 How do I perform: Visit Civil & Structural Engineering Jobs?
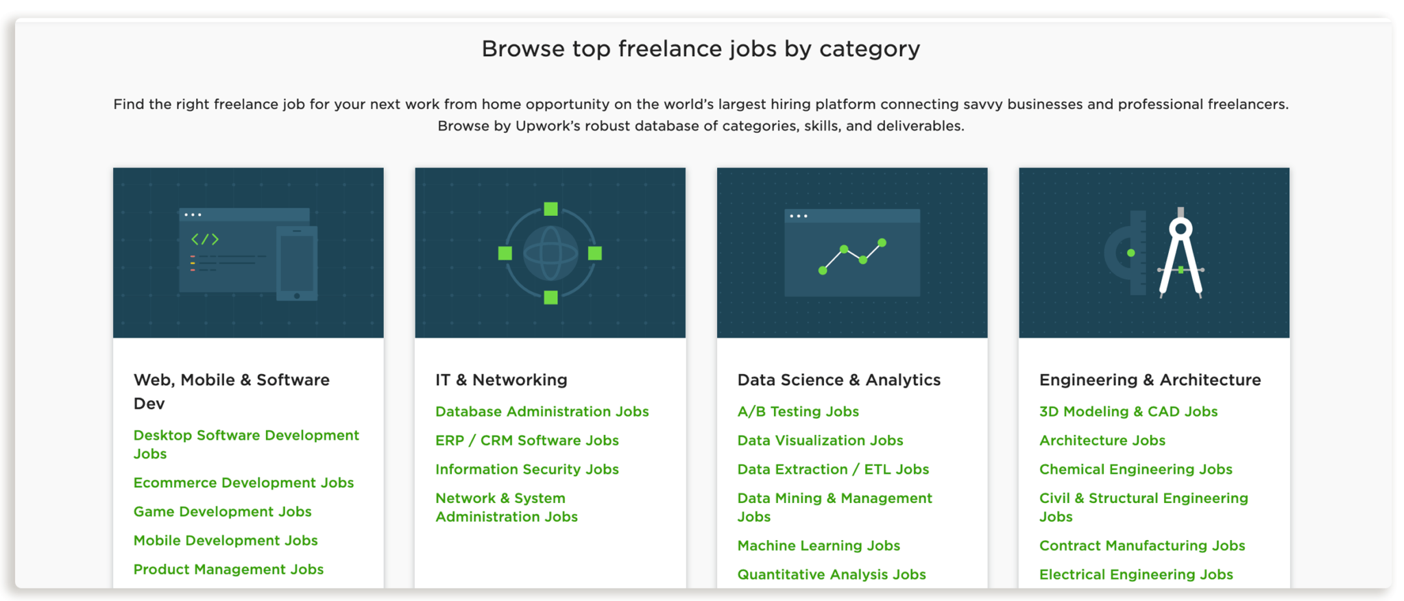pos(1143,507)
